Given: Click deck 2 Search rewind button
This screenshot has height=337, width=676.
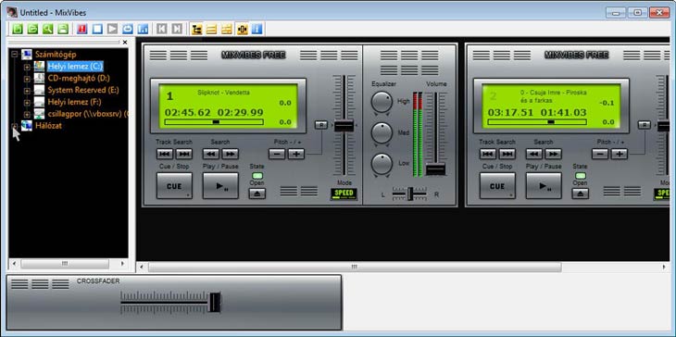Looking at the screenshot, I should tap(534, 154).
